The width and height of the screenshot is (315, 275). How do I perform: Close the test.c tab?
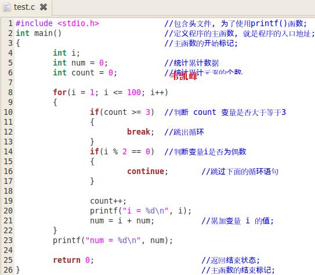click(x=44, y=7)
